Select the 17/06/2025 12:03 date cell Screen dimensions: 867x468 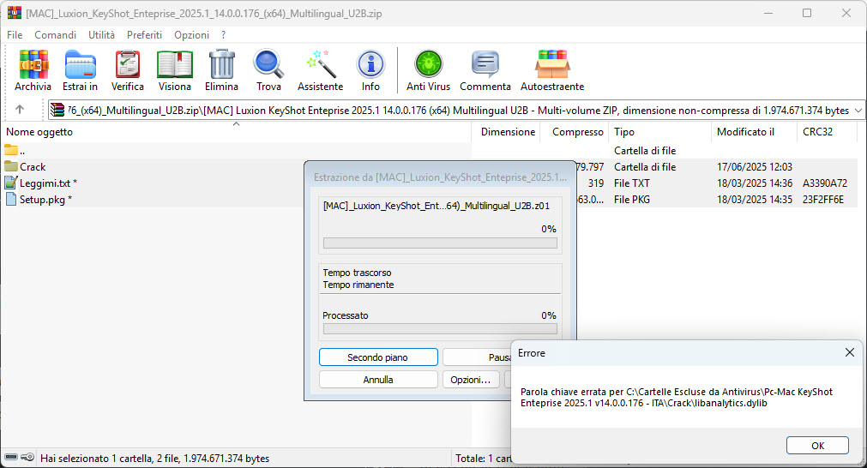click(x=754, y=166)
